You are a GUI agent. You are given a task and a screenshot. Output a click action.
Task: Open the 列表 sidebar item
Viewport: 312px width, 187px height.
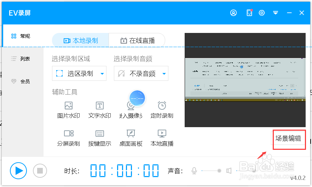(21, 59)
